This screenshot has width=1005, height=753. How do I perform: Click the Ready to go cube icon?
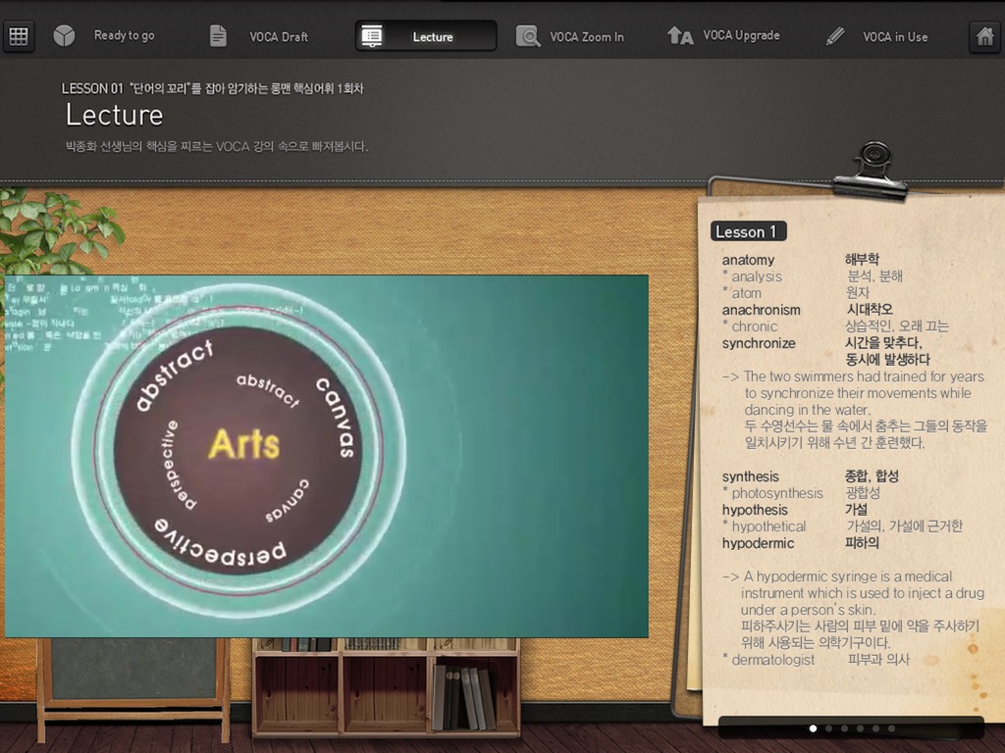(x=64, y=36)
